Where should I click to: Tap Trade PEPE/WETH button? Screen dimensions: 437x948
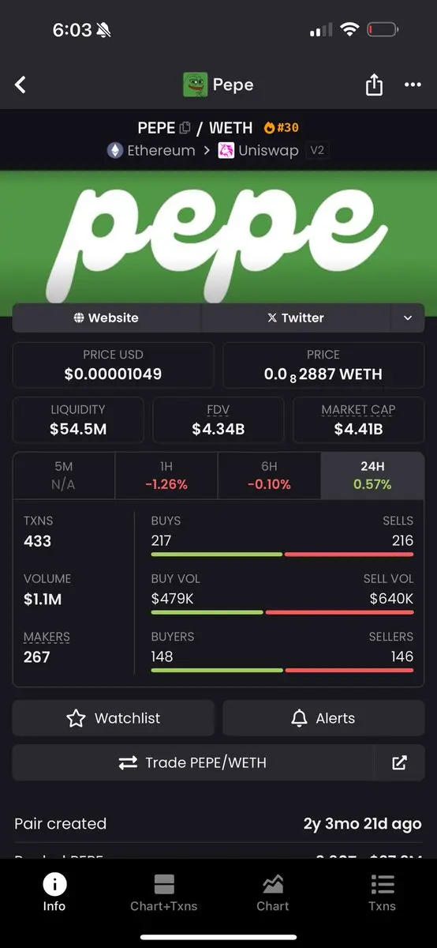coord(192,762)
